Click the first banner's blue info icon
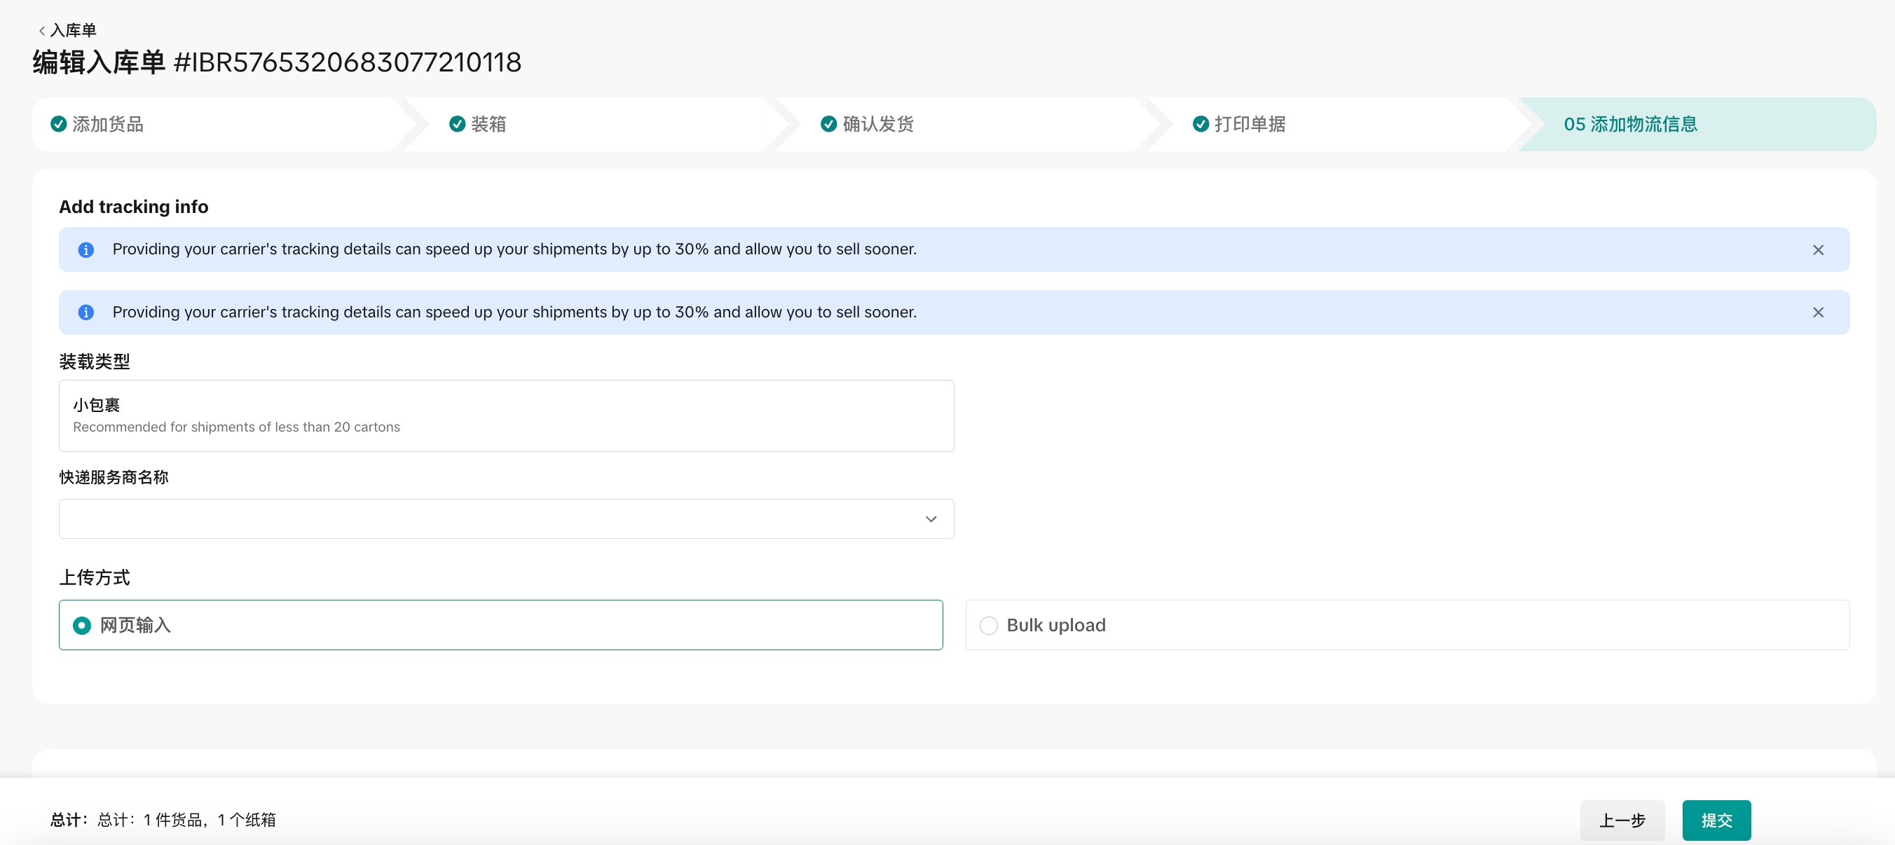This screenshot has width=1895, height=845. point(86,250)
